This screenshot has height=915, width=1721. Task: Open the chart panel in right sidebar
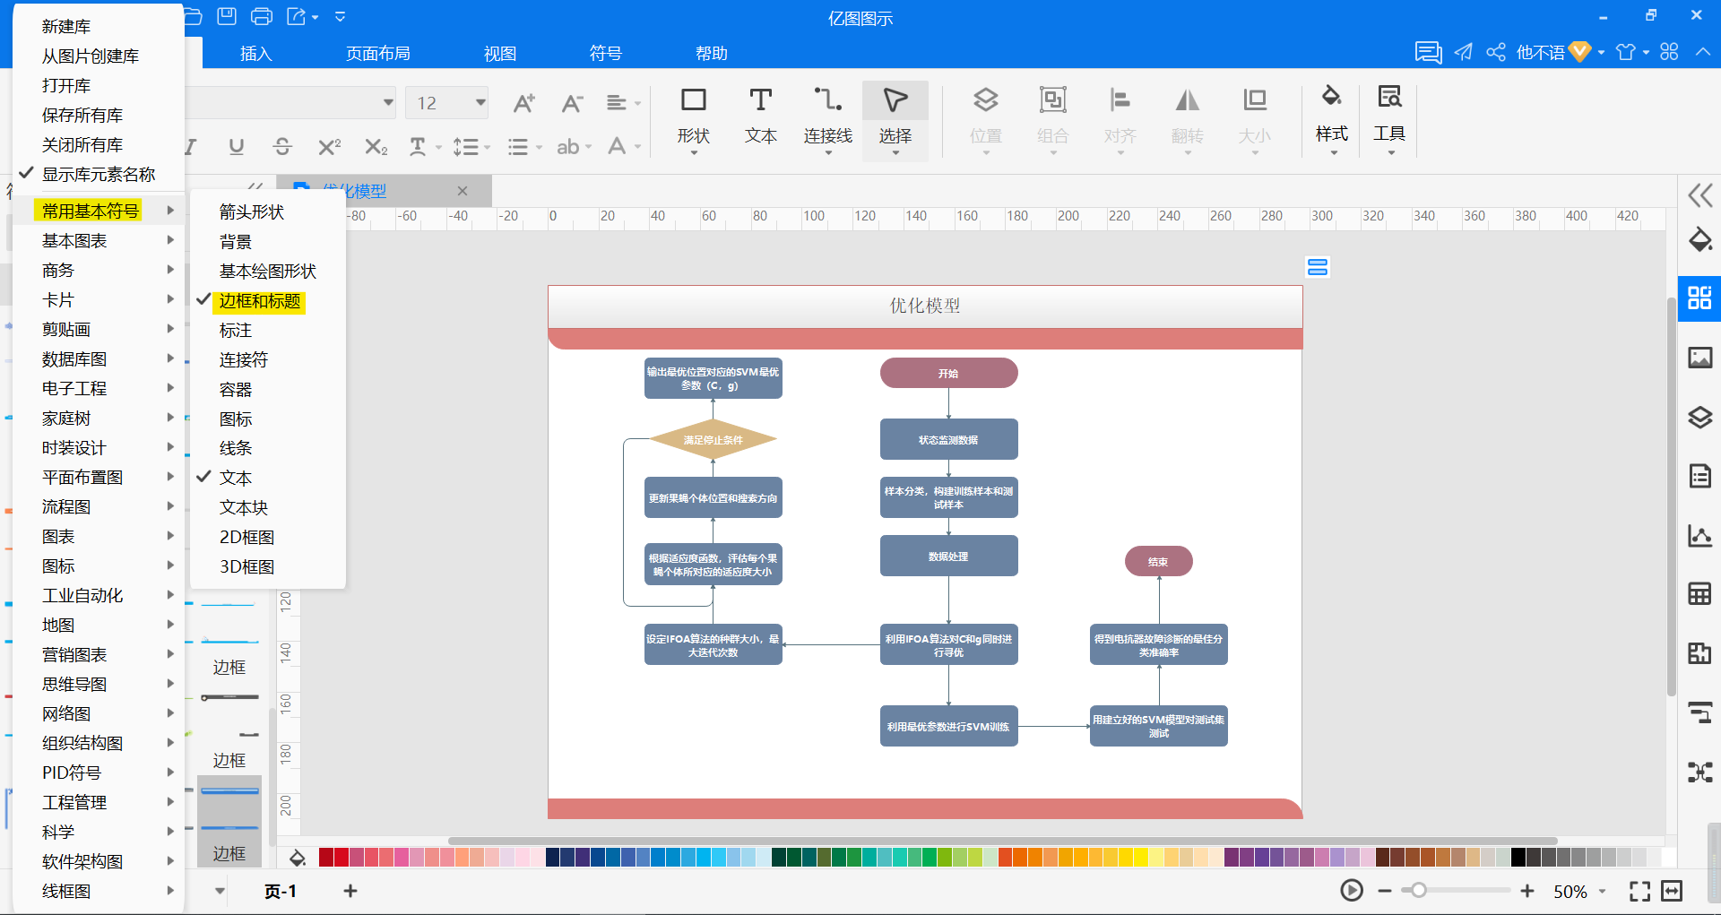point(1699,535)
